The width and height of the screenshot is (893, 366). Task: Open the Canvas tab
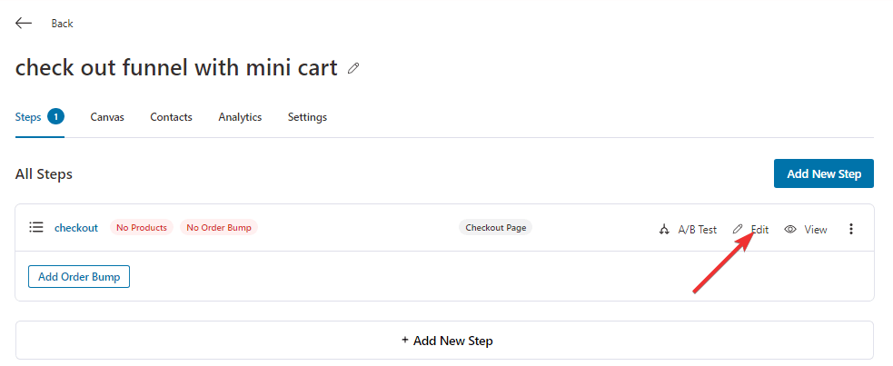pyautogui.click(x=107, y=117)
